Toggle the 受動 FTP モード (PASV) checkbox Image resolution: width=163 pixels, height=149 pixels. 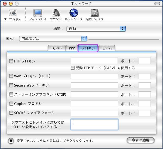(73, 68)
